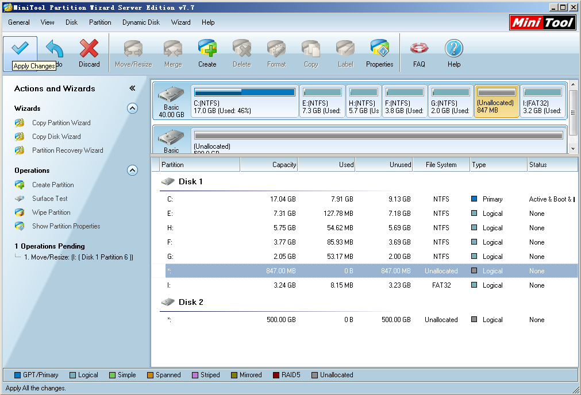
Task: Select 847 MB Unallocated block in disk map
Action: click(x=497, y=101)
